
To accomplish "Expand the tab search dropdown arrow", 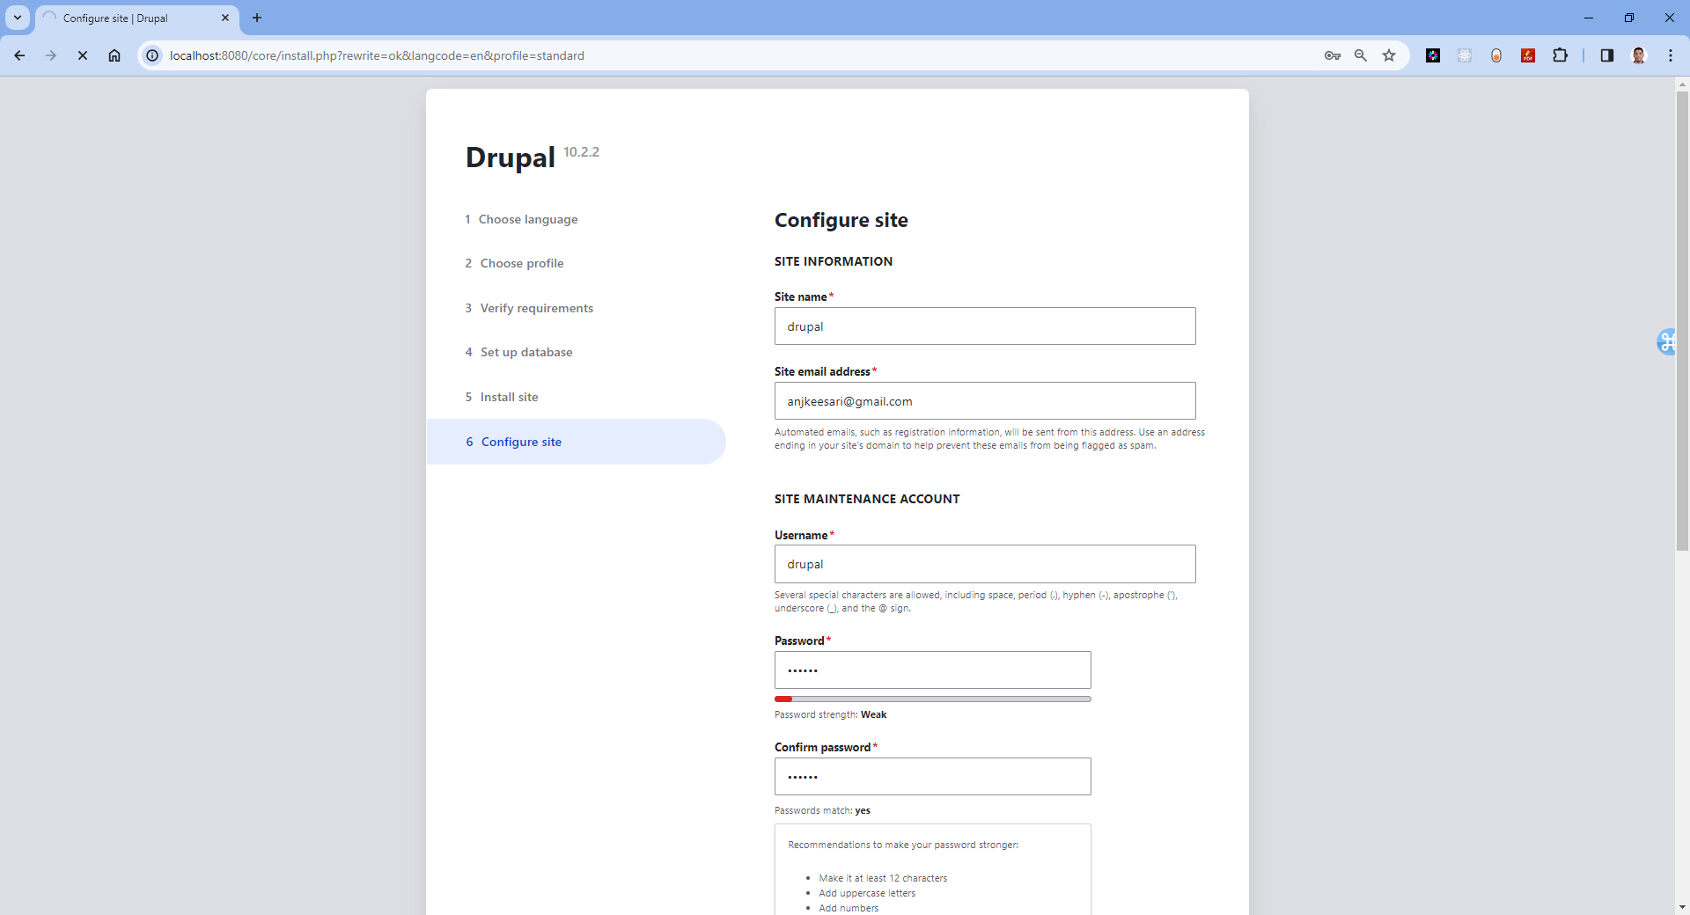I will 18,18.
